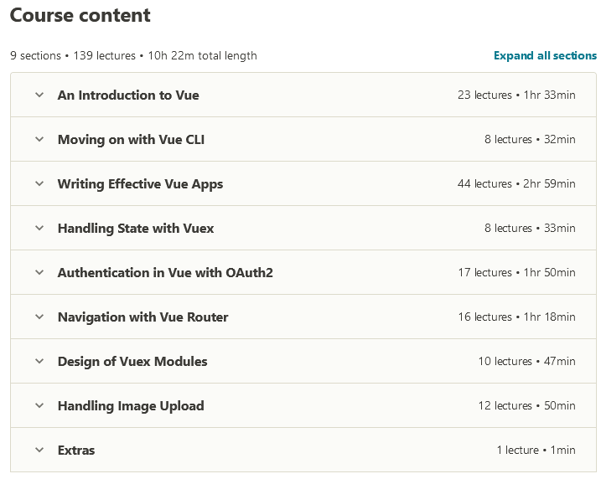The image size is (601, 479).
Task: Select the Handling Image Upload title
Action: tap(131, 406)
